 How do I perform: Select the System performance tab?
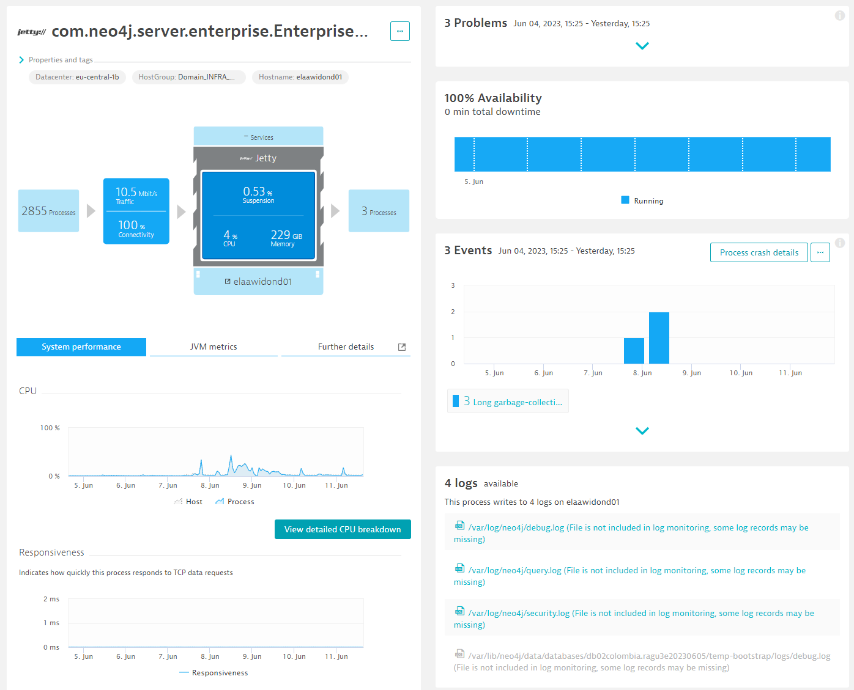[x=81, y=347]
